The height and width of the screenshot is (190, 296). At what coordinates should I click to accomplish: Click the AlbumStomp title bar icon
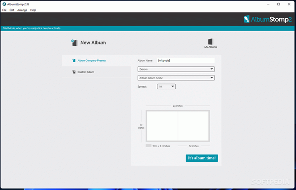click(x=4, y=4)
